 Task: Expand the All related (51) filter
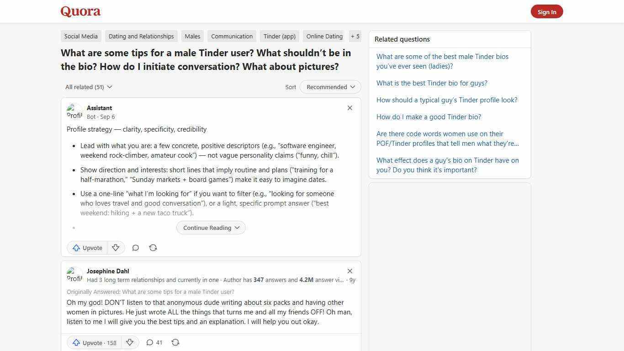point(89,87)
